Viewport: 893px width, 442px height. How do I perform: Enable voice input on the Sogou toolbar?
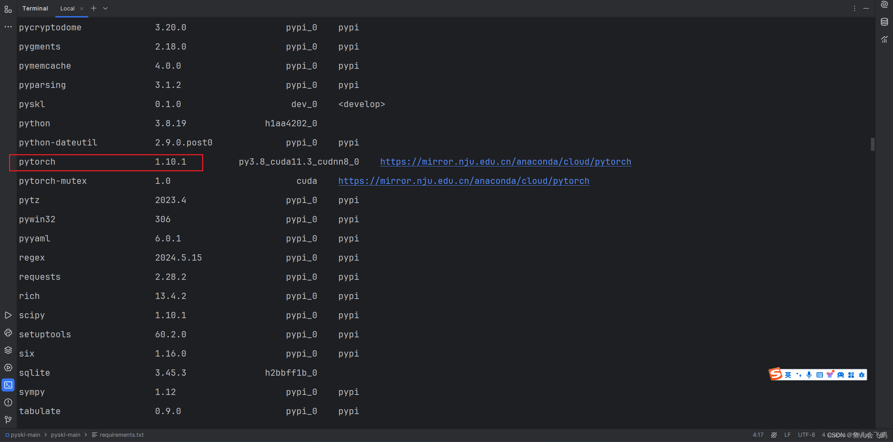tap(809, 375)
